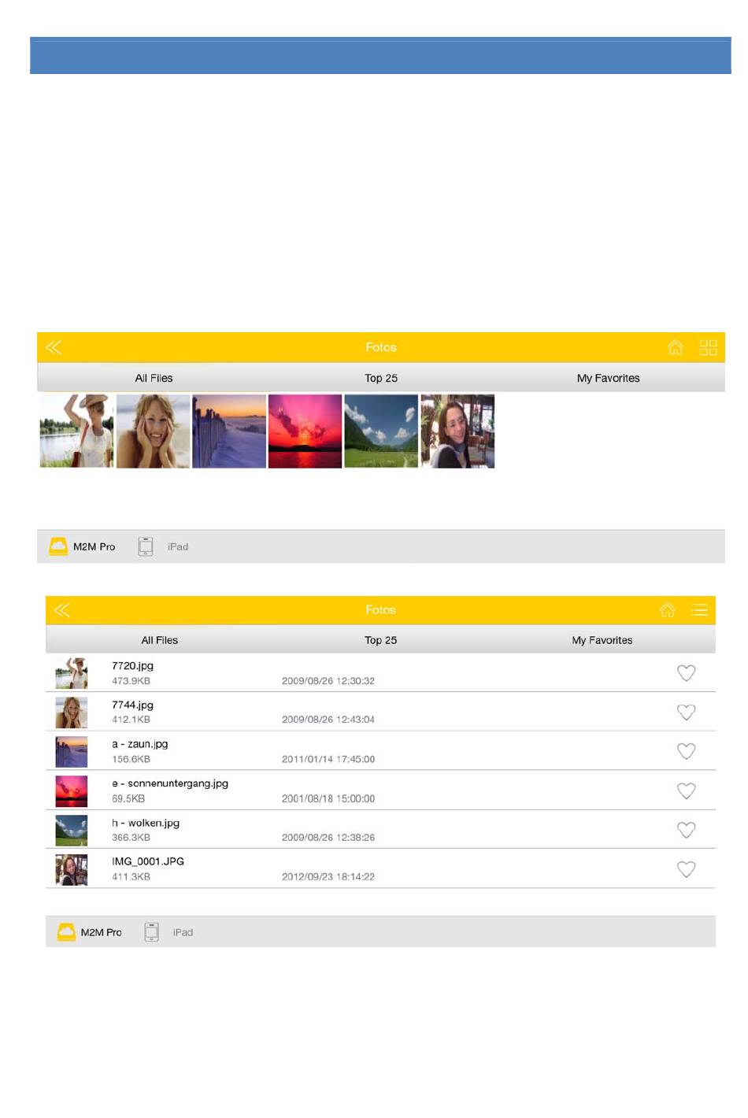Screen dimensions: 748x1118
Task: Switch layout using the grid squares icon
Action: pyautogui.click(x=708, y=347)
